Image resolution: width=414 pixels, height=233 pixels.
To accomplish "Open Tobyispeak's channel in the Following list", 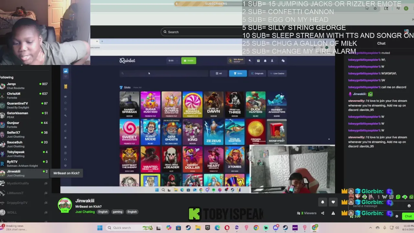I will pos(24,154).
